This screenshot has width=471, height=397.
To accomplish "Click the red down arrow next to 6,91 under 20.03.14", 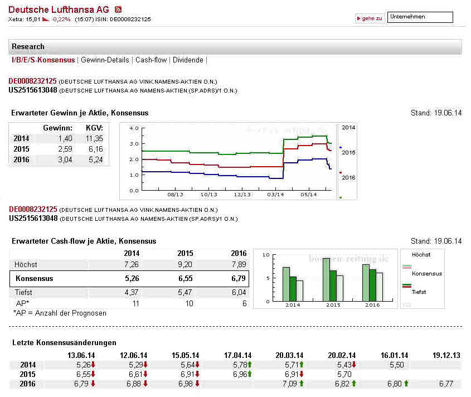I will pyautogui.click(x=302, y=374).
